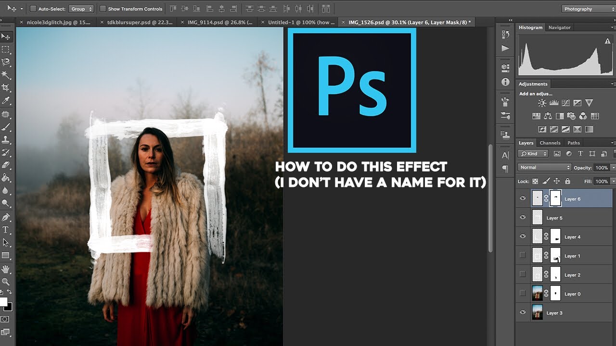The width and height of the screenshot is (616, 346).
Task: Open the Photography workspace dropdown
Action: click(x=589, y=9)
